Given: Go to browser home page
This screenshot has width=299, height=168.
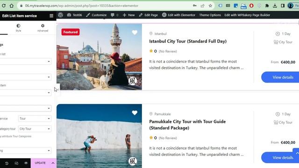Looking at the screenshot, I should click(12, 6).
